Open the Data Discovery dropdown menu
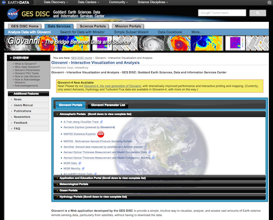 (59, 2)
